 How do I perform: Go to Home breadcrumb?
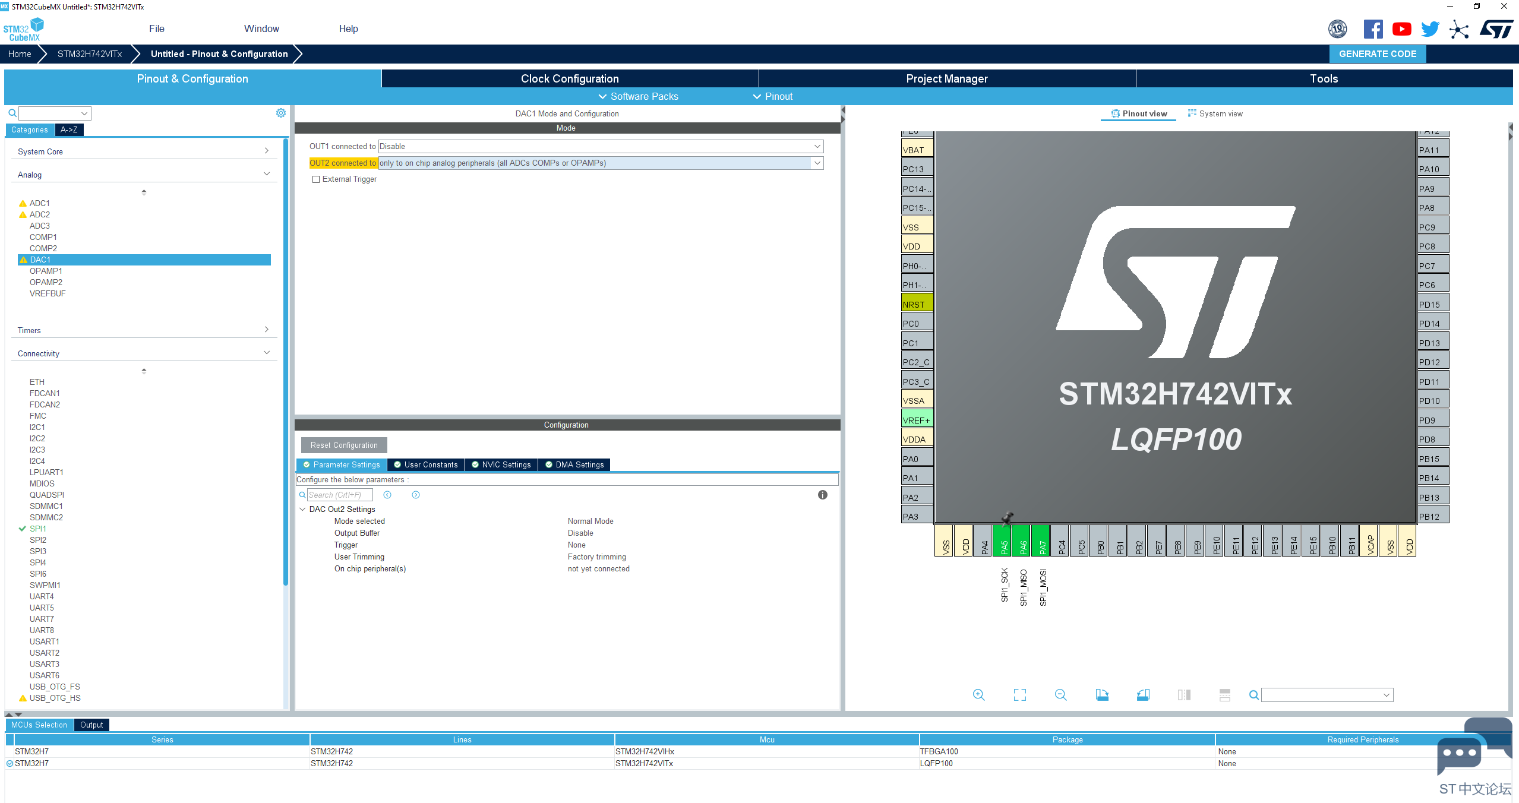coord(20,53)
